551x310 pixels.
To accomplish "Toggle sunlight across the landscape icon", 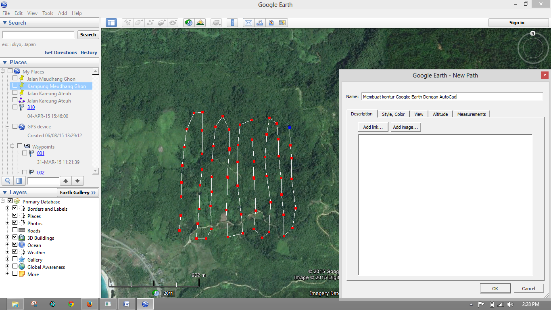I will click(x=200, y=23).
